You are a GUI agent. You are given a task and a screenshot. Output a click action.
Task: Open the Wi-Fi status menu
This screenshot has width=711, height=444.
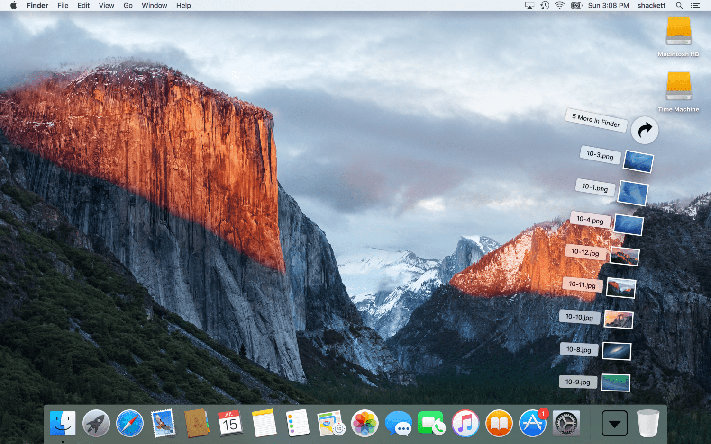tap(560, 6)
